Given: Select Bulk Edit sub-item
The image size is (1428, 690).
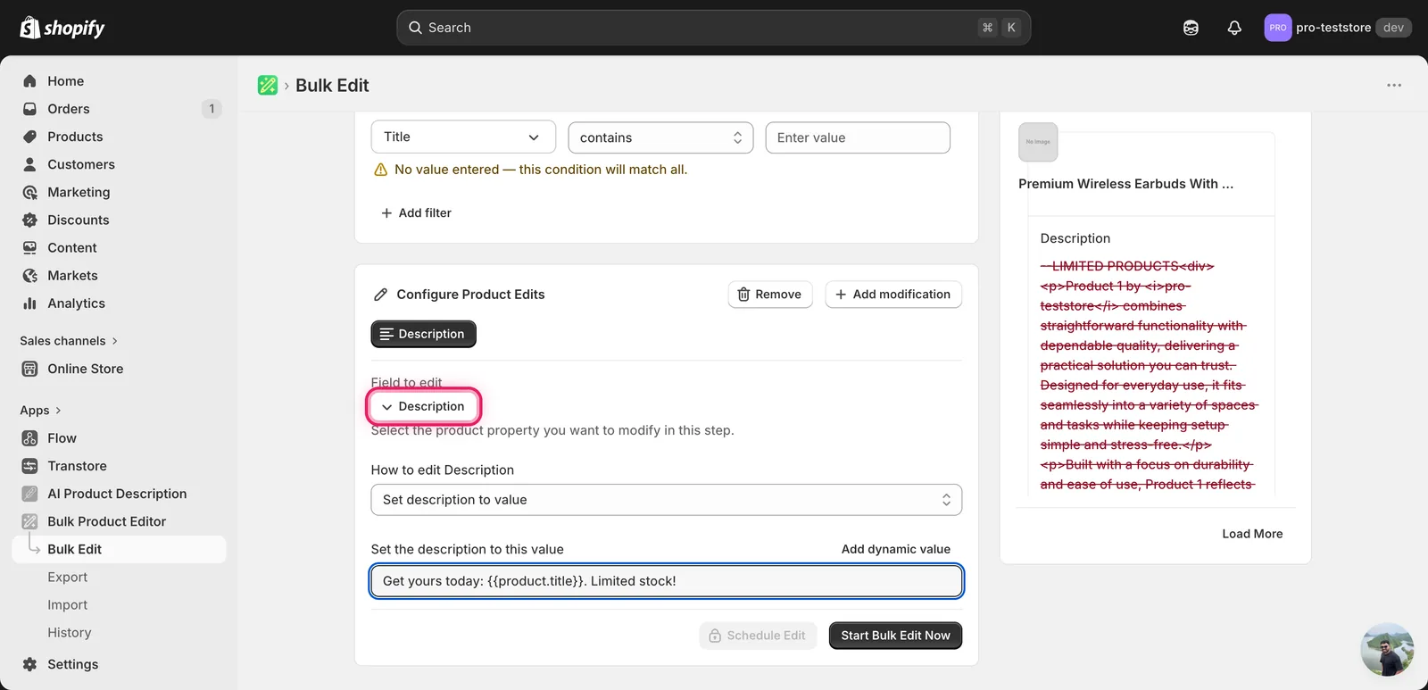Looking at the screenshot, I should point(119,549).
